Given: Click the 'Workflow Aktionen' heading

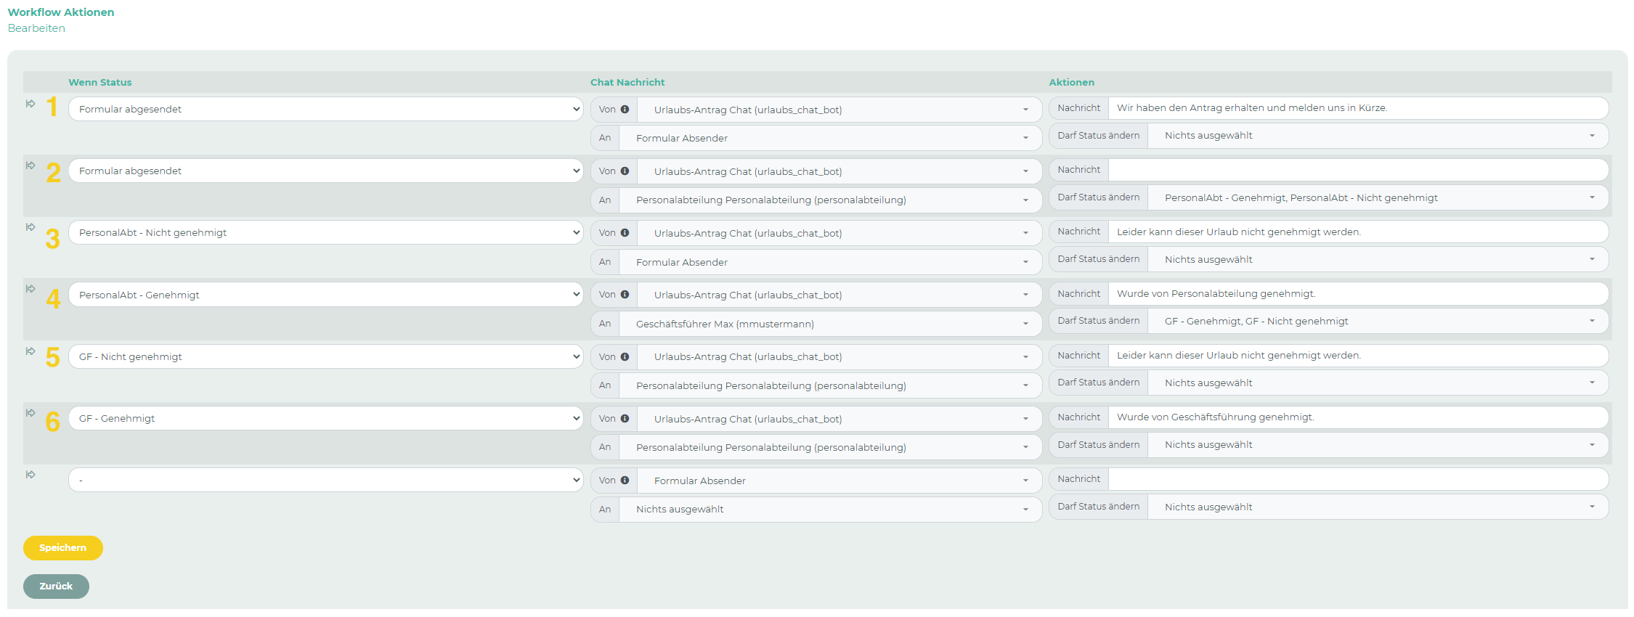Looking at the screenshot, I should tap(61, 12).
